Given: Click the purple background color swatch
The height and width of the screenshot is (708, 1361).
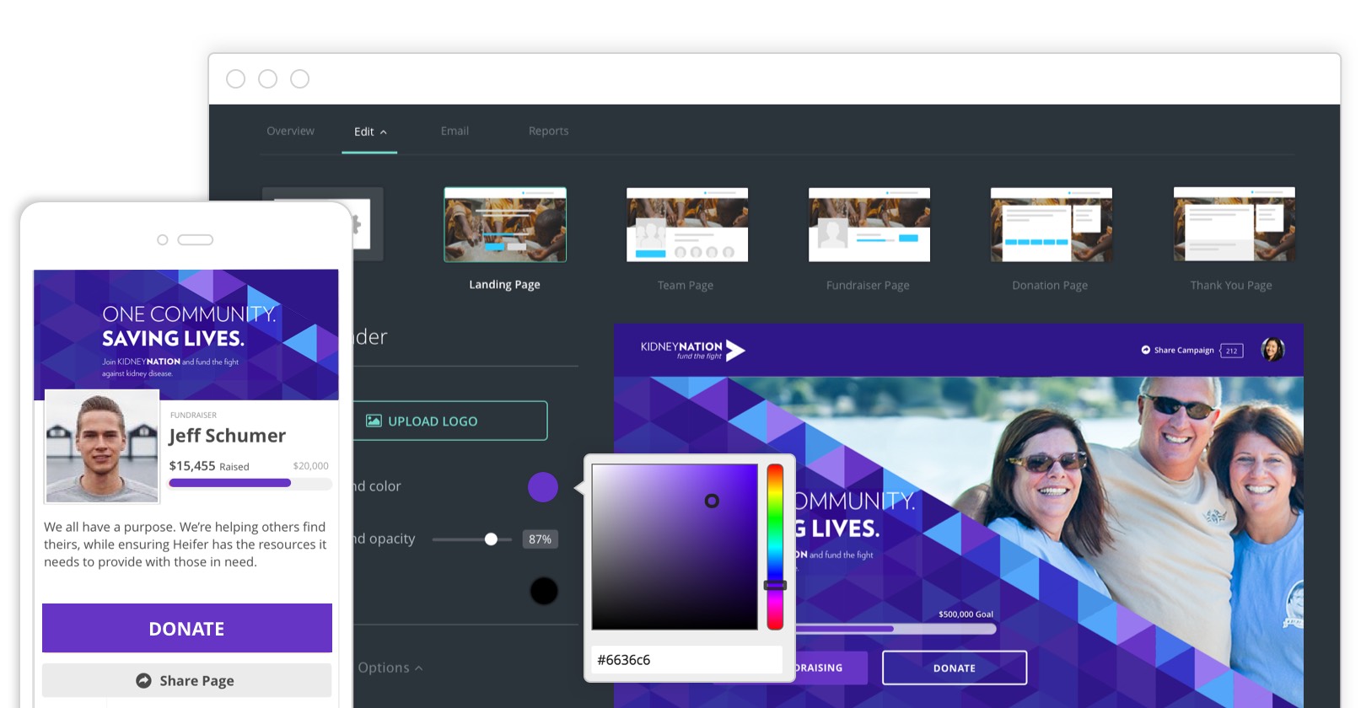Looking at the screenshot, I should tap(542, 487).
